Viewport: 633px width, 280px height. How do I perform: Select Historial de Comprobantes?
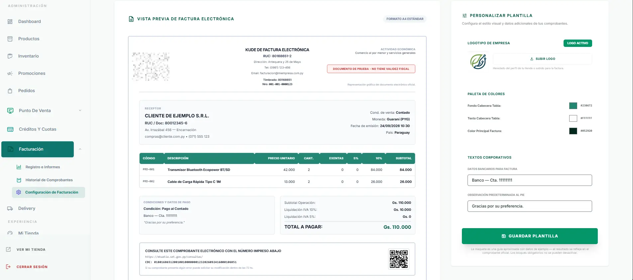point(49,180)
